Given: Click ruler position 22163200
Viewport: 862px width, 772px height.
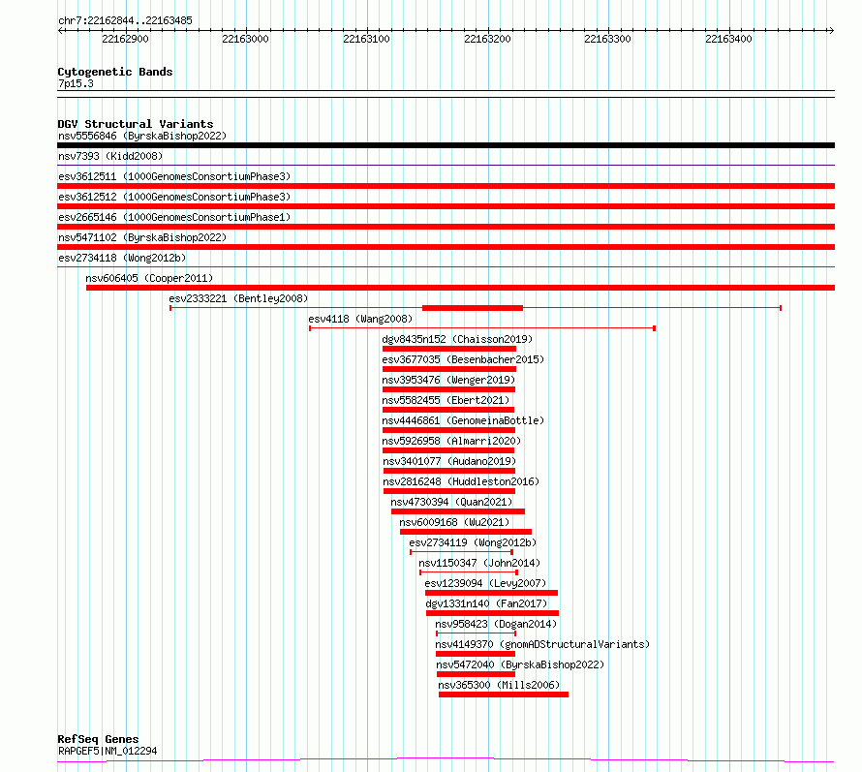Looking at the screenshot, I should 487,39.
